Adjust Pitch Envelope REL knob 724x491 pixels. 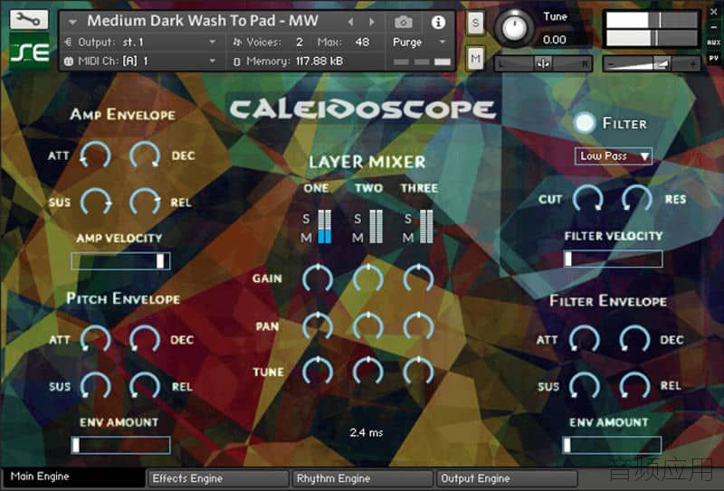tap(145, 386)
